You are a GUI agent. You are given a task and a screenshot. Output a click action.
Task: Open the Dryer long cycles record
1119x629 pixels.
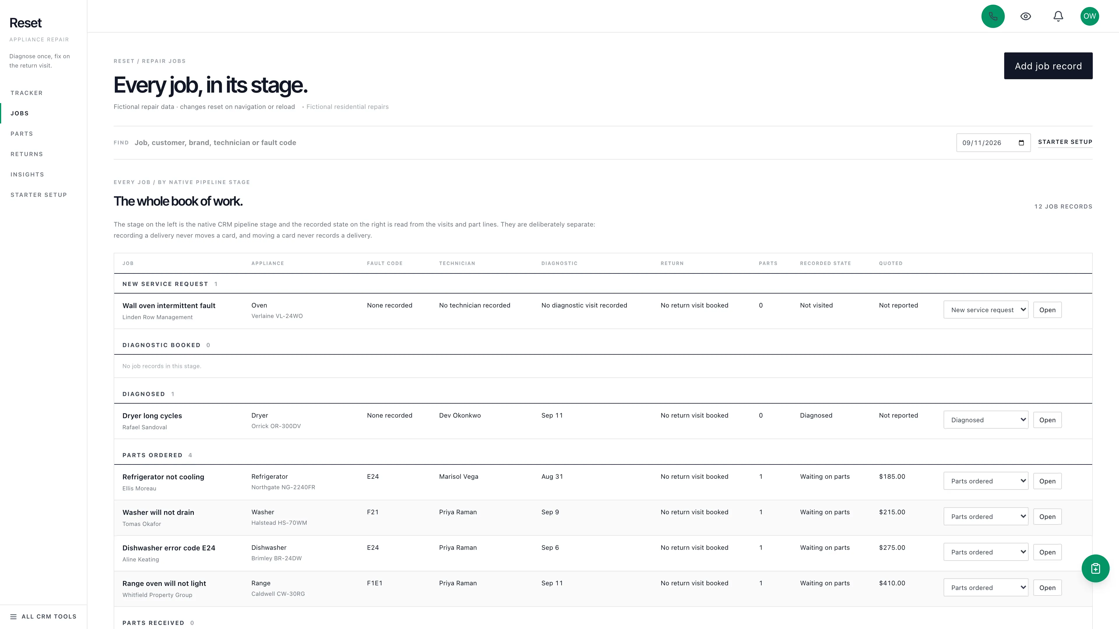[1047, 420]
